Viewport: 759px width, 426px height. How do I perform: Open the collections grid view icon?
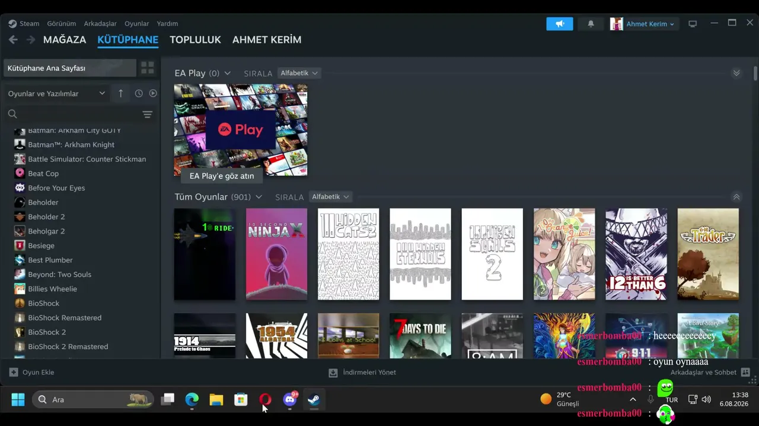pos(148,68)
